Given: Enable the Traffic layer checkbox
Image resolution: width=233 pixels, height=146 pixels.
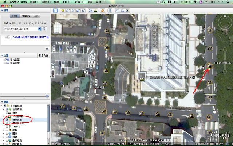Looking at the screenshot, I should (7, 127).
